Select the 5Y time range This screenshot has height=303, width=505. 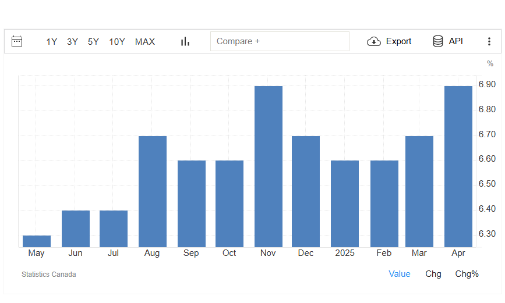tap(93, 42)
